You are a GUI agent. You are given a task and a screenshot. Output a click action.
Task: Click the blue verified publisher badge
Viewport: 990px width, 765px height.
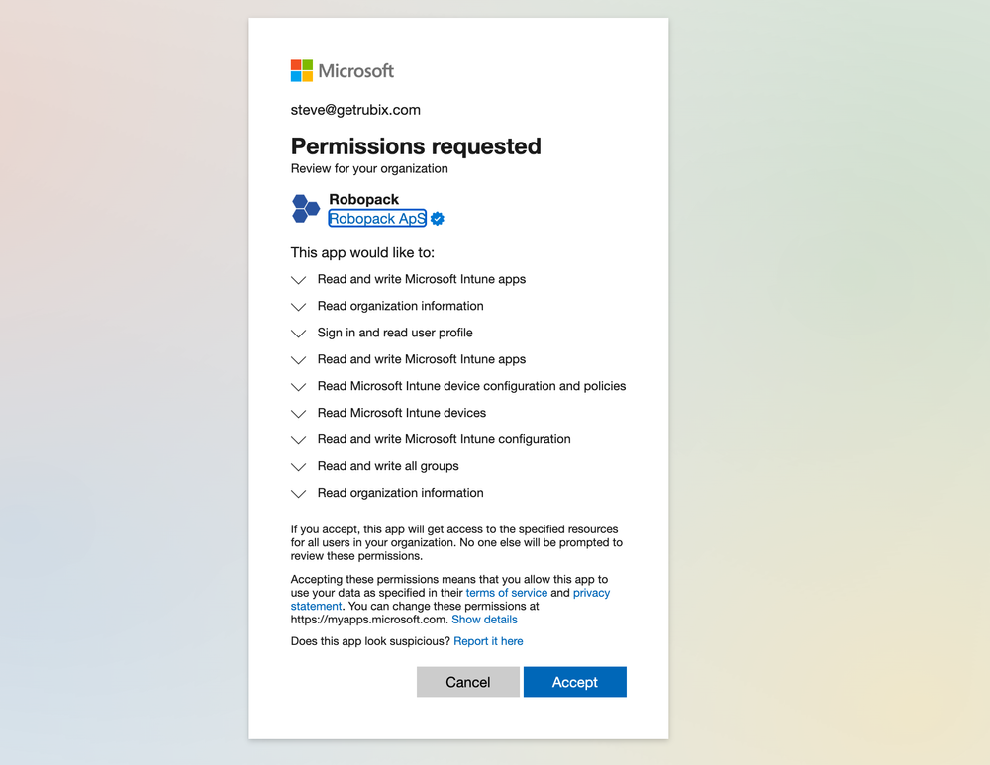[438, 219]
